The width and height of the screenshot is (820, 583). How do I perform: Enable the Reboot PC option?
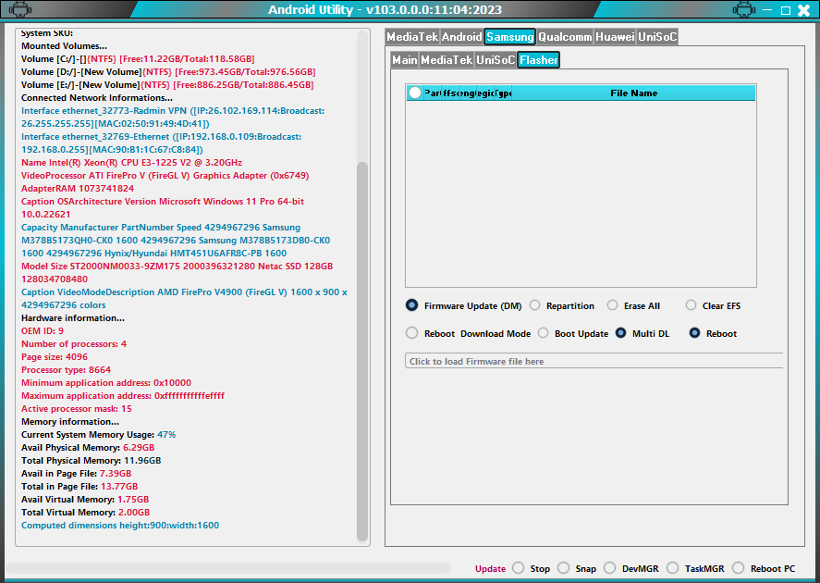[738, 568]
